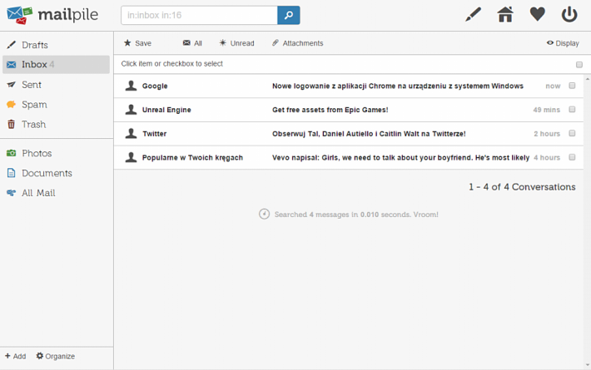Open the Inbox folder
591x370 pixels.
[56, 64]
